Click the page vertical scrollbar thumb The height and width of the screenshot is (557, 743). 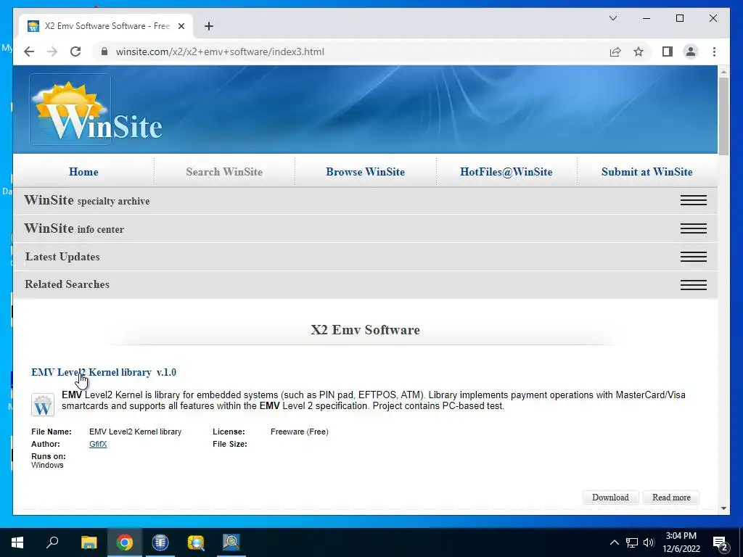point(723,116)
